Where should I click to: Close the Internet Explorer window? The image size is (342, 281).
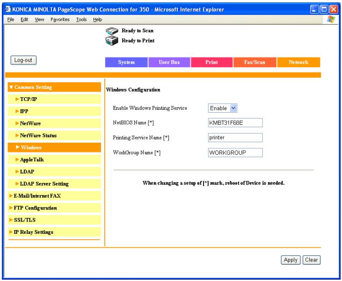coord(334,9)
